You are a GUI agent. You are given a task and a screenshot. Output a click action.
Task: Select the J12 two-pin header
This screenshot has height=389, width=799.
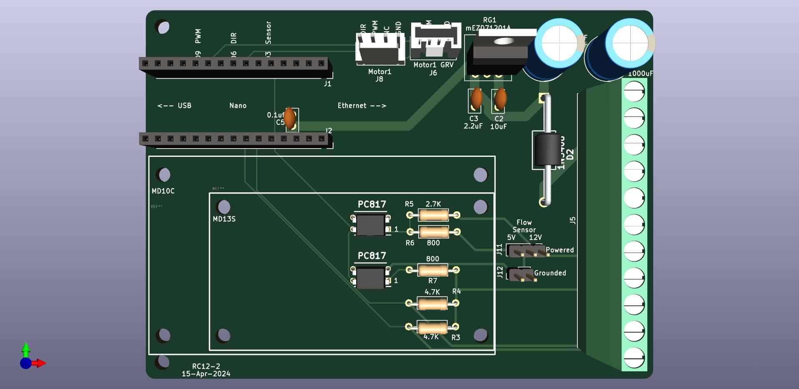click(x=522, y=275)
